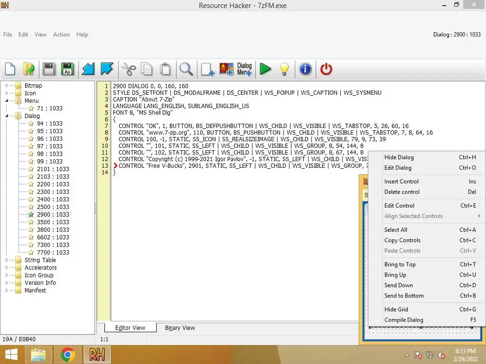Expand the Bitmap tree node
The image size is (486, 364).
[7, 85]
